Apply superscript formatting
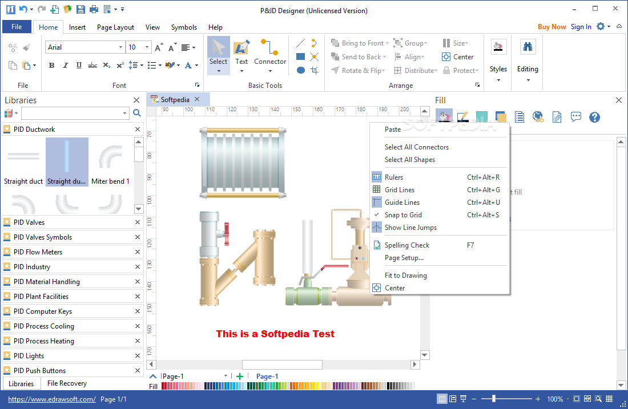The image size is (628, 409). pos(120,65)
